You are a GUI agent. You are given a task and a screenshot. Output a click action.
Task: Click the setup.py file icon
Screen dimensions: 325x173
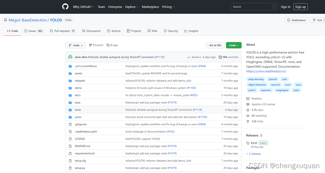[x=70, y=168]
